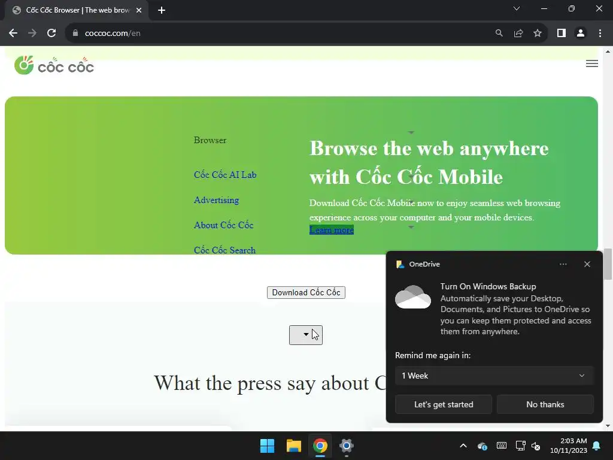This screenshot has height=460, width=613.
Task: Open the zoom magnifier icon in address bar
Action: (x=499, y=34)
